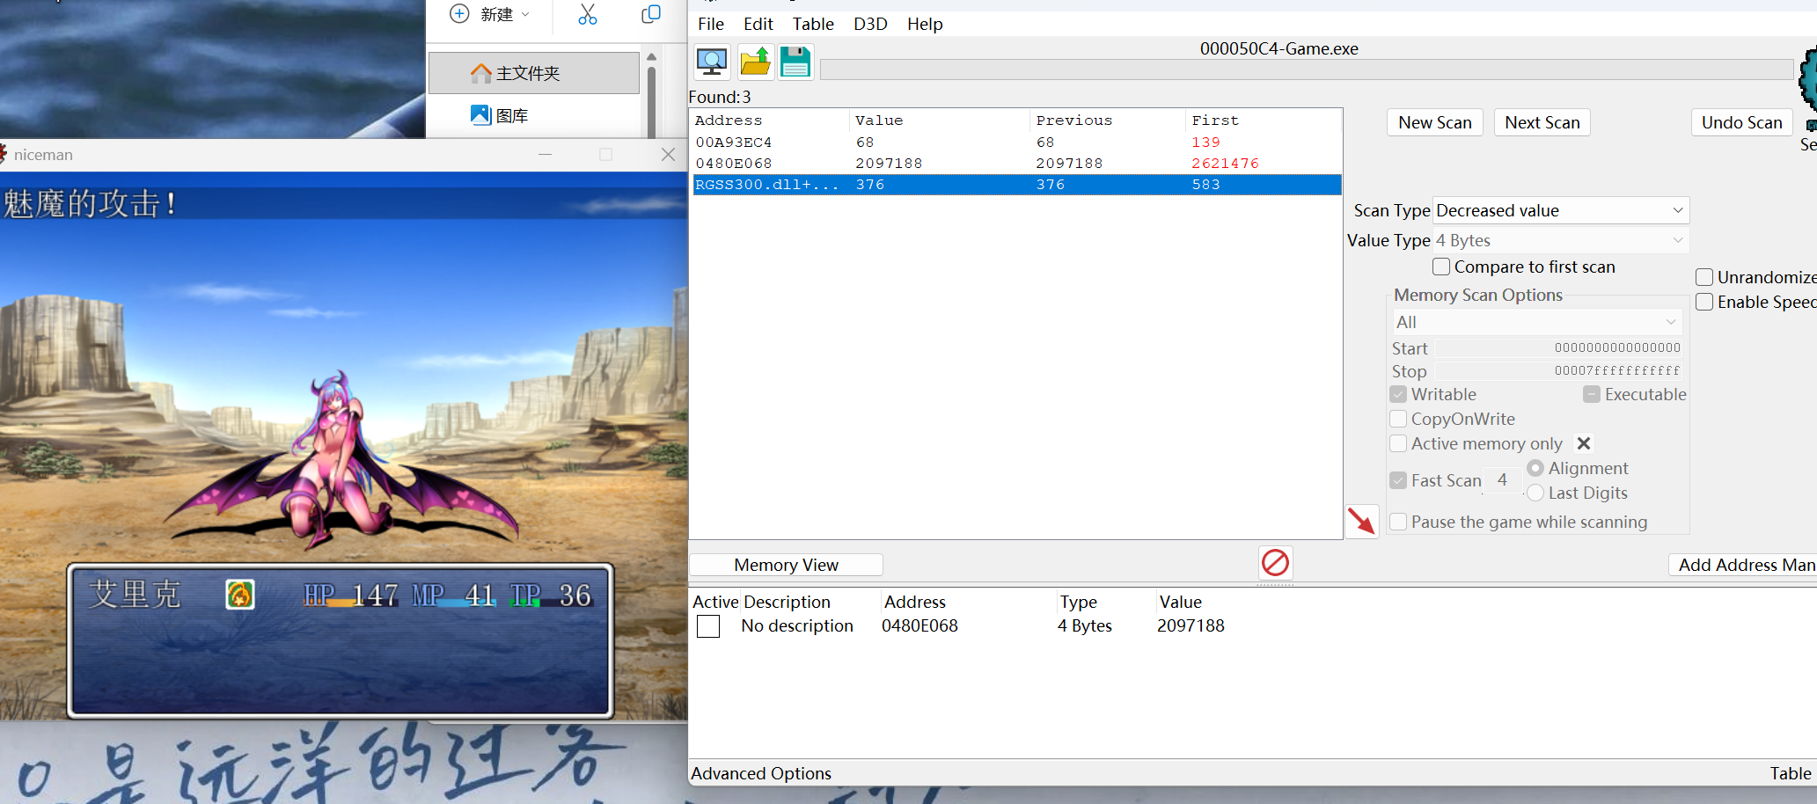Select the Last Digits radio button
This screenshot has height=804, width=1817.
(1535, 493)
